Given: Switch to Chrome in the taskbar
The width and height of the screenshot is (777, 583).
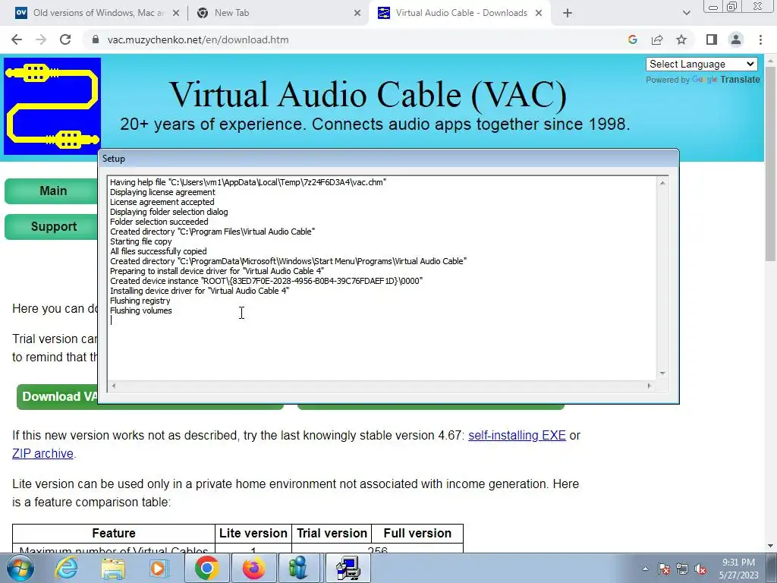Looking at the screenshot, I should click(206, 568).
